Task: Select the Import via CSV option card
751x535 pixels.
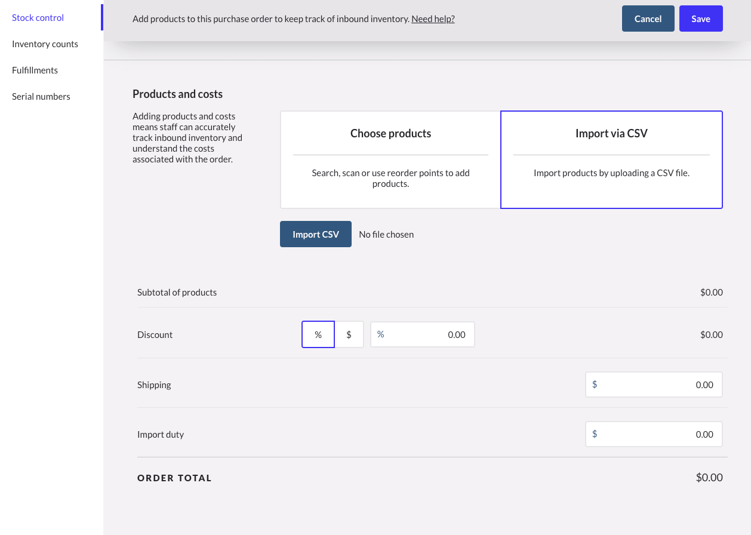Action: [x=611, y=159]
